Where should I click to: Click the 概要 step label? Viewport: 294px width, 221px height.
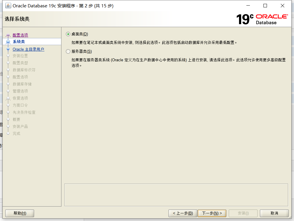point(16,120)
